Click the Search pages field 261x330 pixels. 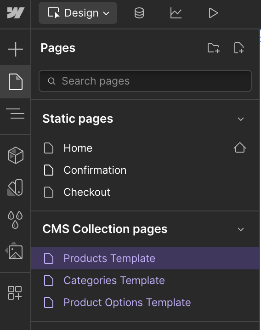click(145, 81)
